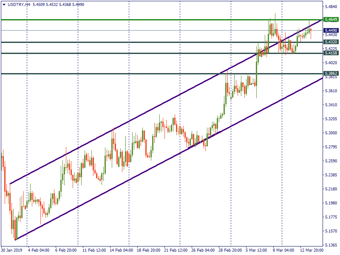Click the triangle arrow beside USDTRY,H4

[x=4, y=4]
